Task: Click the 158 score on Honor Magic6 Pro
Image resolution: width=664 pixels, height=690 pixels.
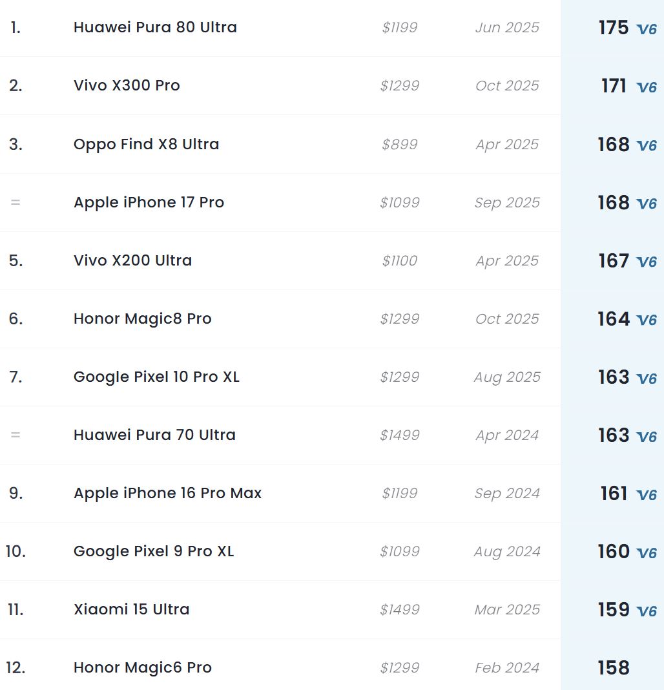Action: point(613,667)
